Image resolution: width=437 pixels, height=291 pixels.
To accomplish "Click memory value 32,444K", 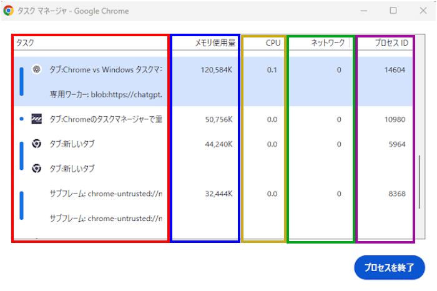I will point(219,194).
